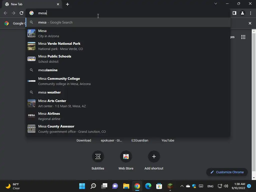This screenshot has height=192, width=256.
Task: Open the Chat app in the taskbar
Action: [115, 186]
